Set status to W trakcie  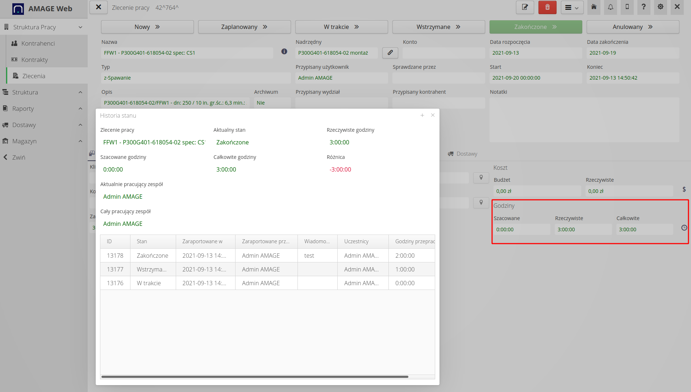[x=341, y=27]
